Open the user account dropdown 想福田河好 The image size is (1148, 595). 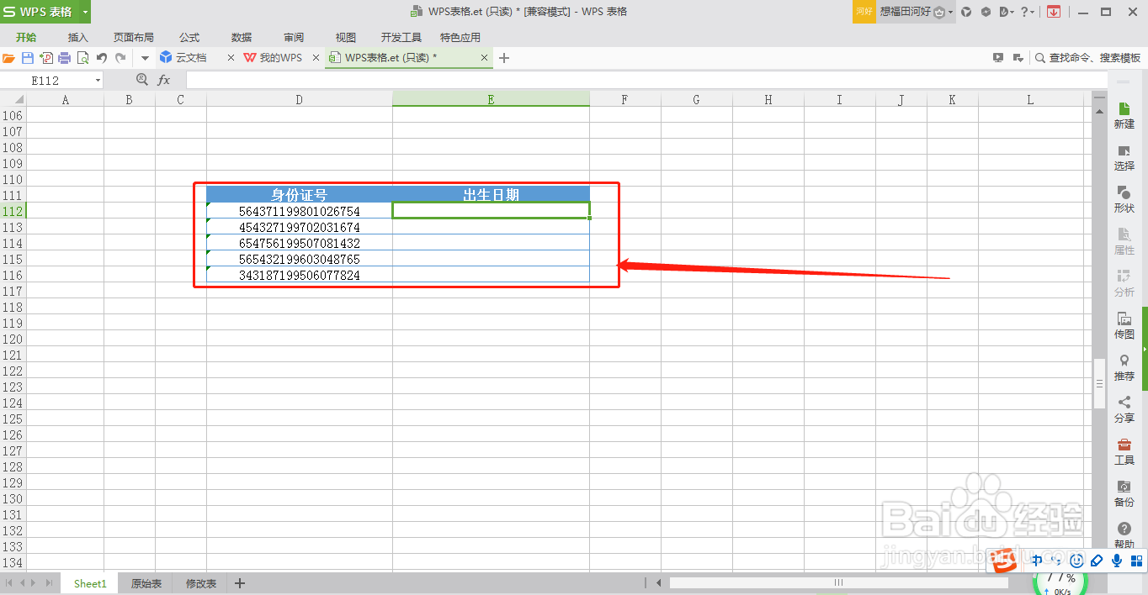[916, 12]
